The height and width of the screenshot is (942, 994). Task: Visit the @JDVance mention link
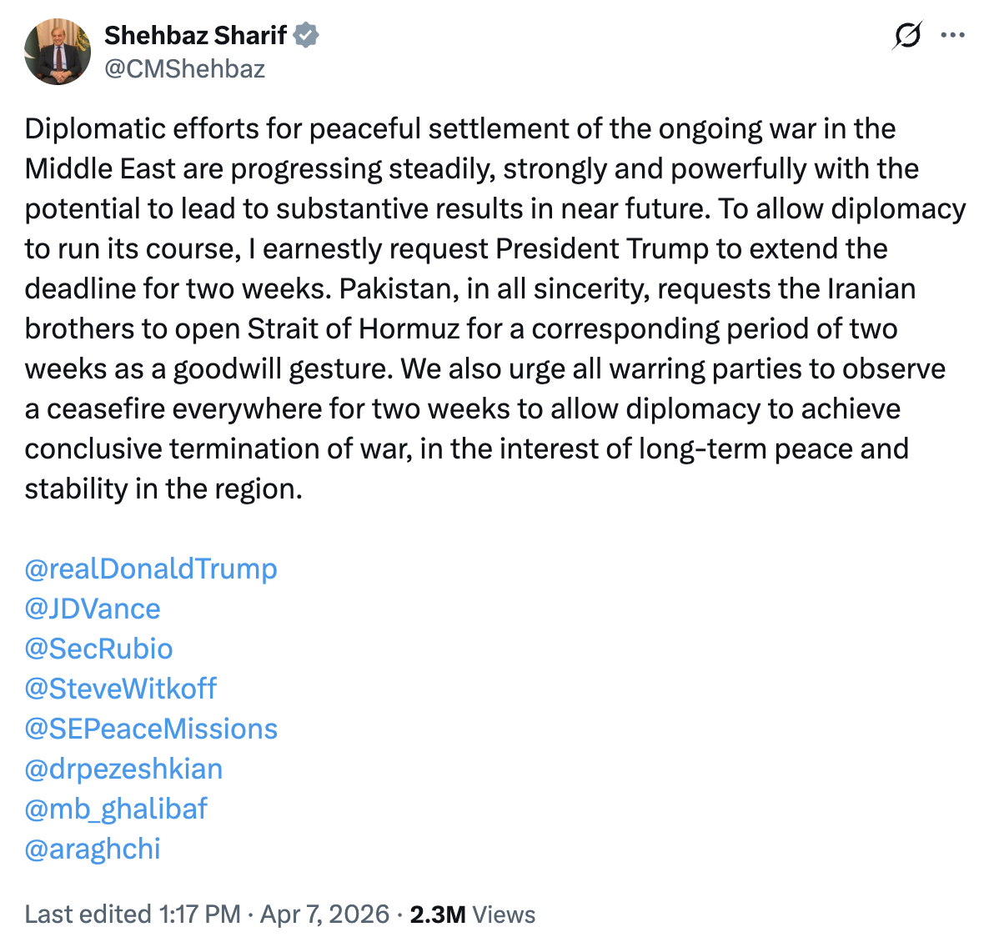pos(93,609)
